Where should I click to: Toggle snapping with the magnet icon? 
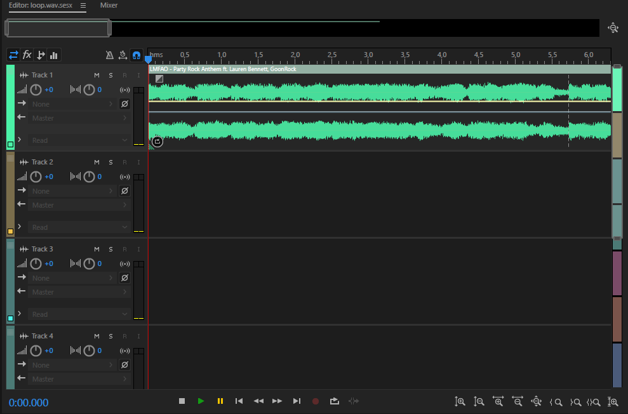click(136, 55)
